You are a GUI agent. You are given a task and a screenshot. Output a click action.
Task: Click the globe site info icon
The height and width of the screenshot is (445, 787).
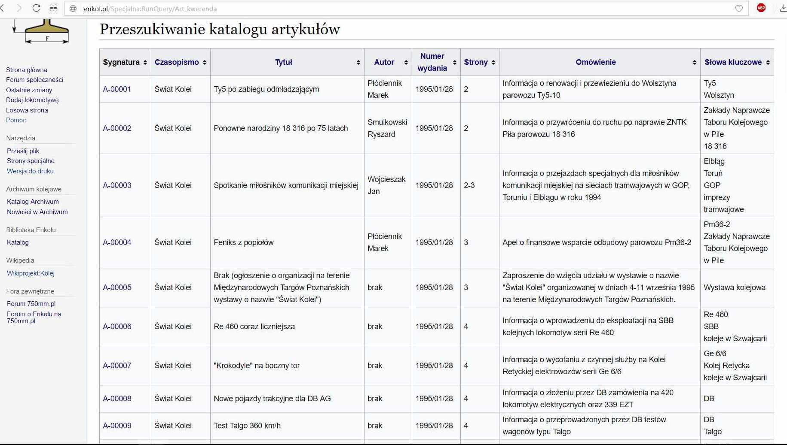click(x=73, y=9)
